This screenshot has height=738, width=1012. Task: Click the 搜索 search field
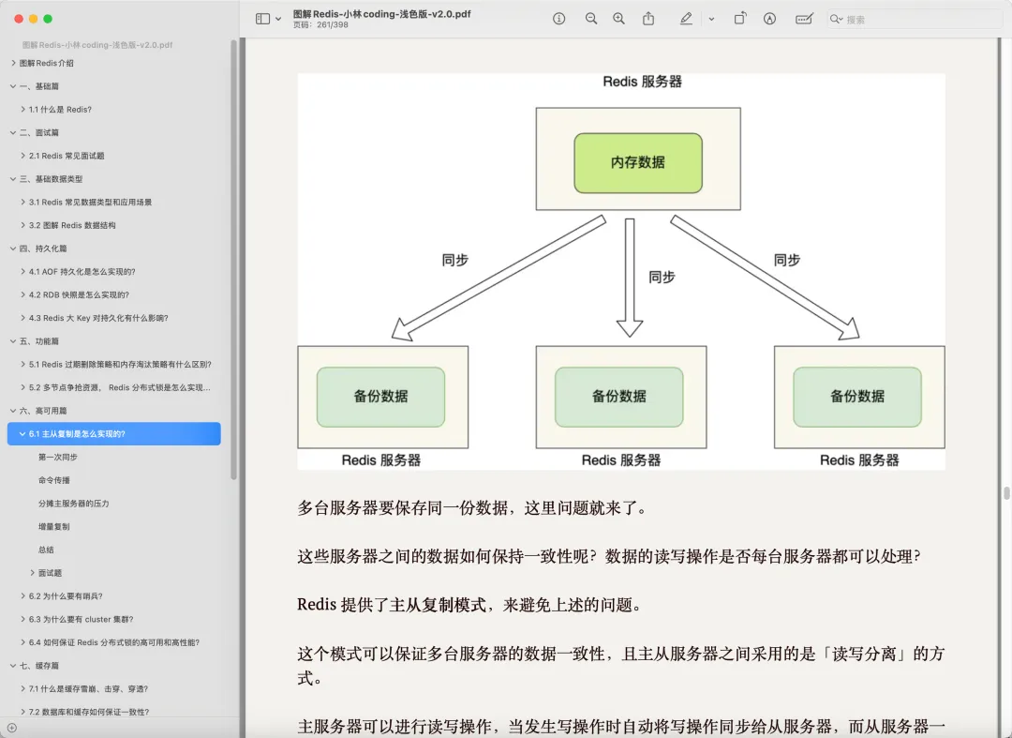click(x=909, y=19)
